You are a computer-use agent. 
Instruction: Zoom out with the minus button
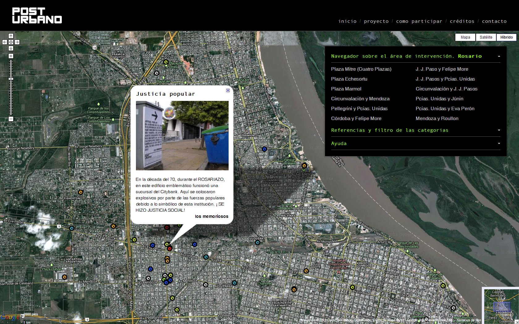11,119
